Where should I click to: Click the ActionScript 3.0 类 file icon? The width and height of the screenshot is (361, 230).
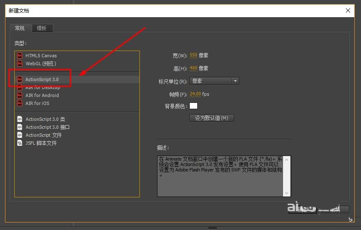[20, 119]
